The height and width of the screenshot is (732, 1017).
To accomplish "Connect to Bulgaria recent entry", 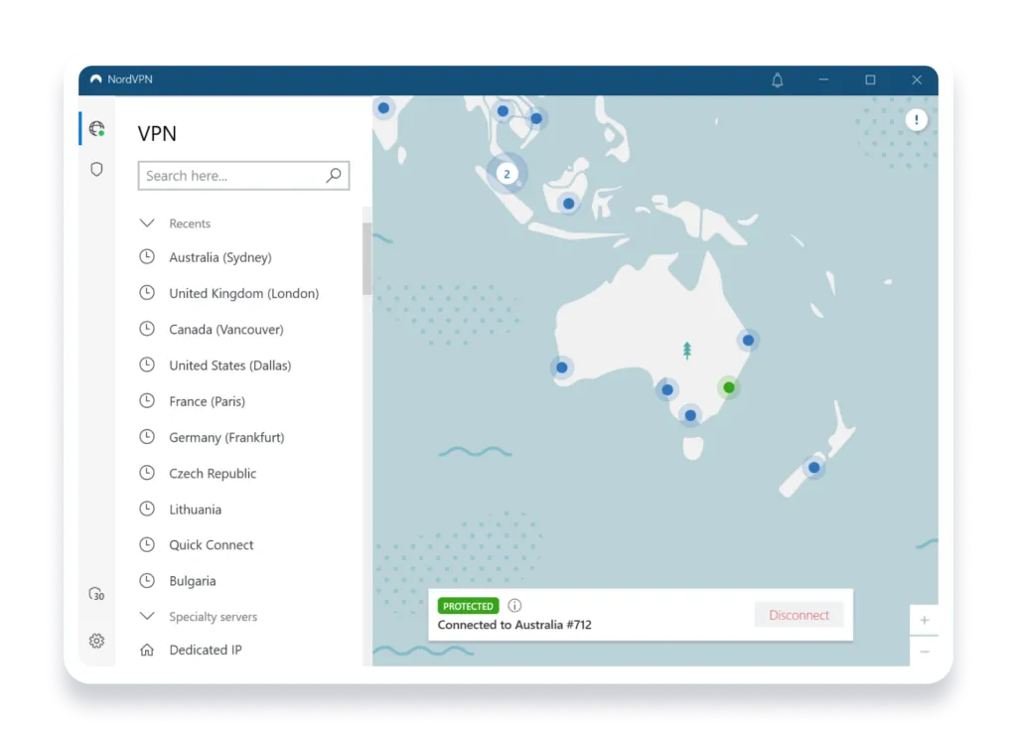I will (193, 581).
